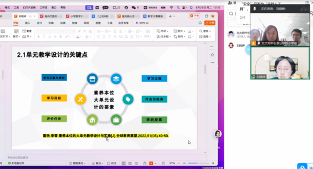Click the 升级 upgrade button
Viewport: 313px width, 169px height.
click(x=195, y=16)
